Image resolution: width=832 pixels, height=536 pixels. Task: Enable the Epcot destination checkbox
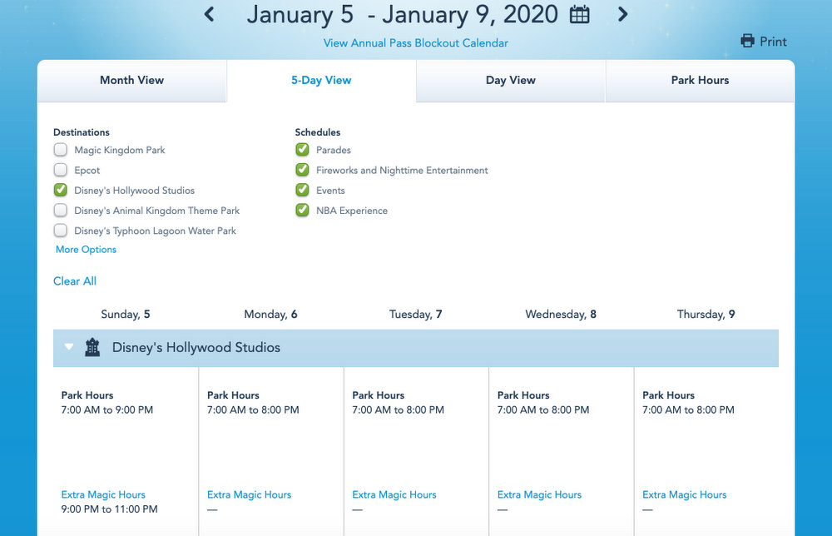(61, 170)
